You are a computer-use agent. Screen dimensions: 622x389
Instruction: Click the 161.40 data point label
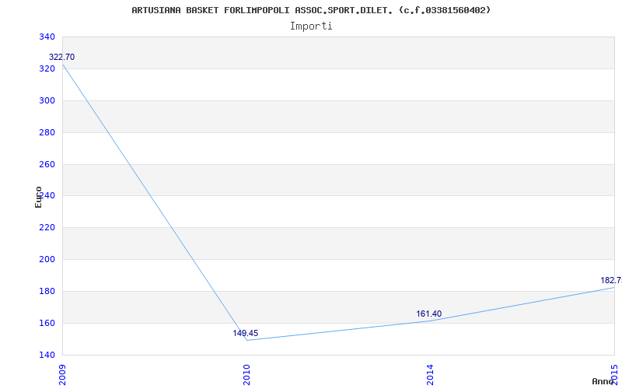(x=429, y=314)
